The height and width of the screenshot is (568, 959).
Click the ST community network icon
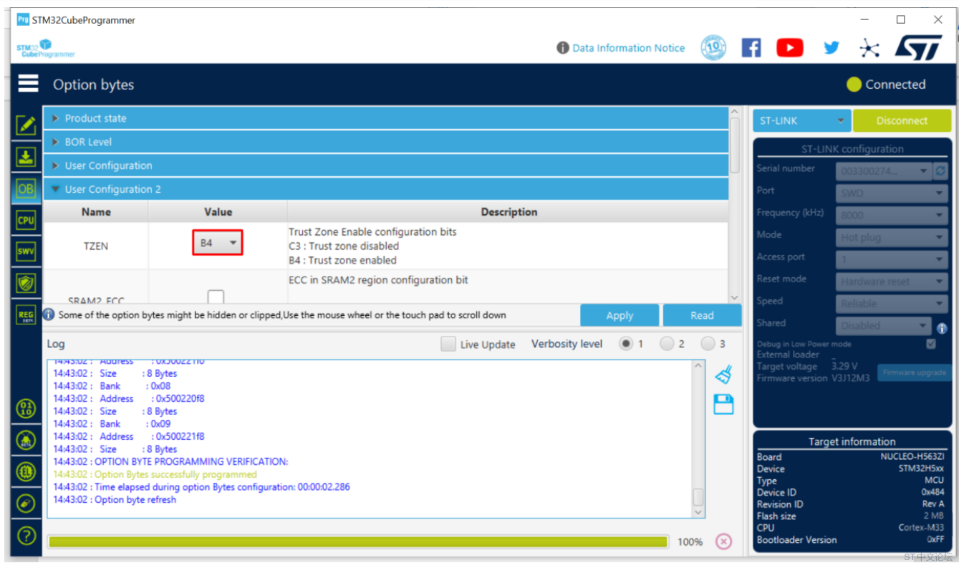click(x=869, y=48)
